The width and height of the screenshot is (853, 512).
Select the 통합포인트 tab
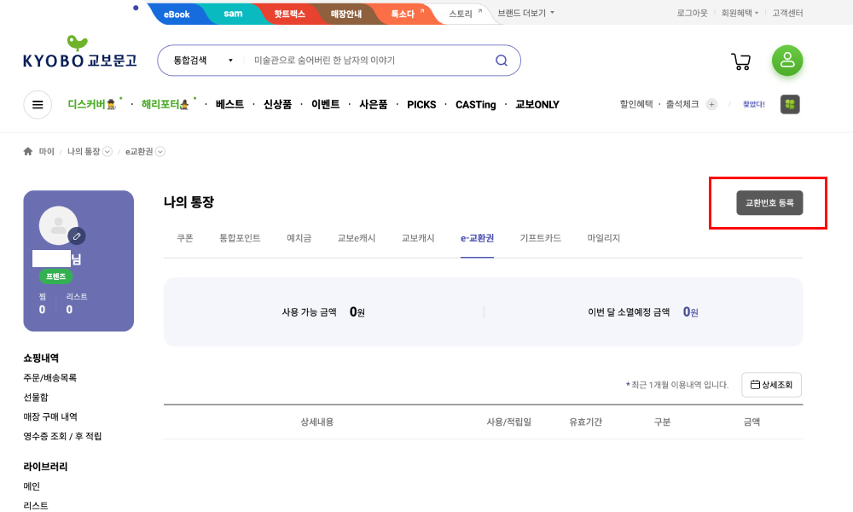240,238
